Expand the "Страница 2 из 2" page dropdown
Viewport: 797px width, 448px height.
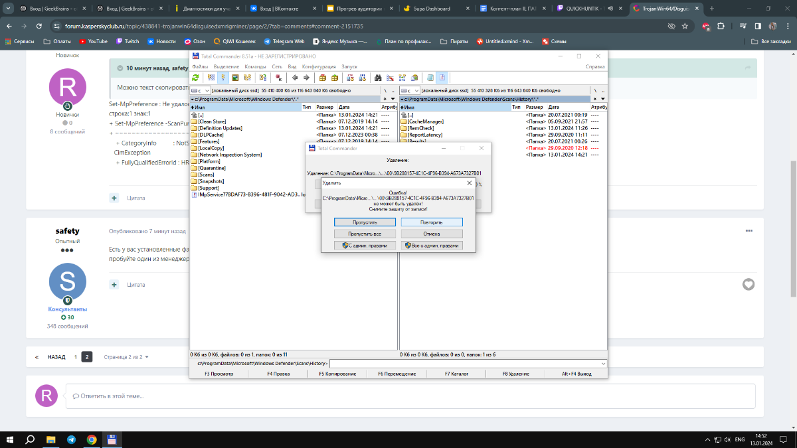tap(126, 357)
